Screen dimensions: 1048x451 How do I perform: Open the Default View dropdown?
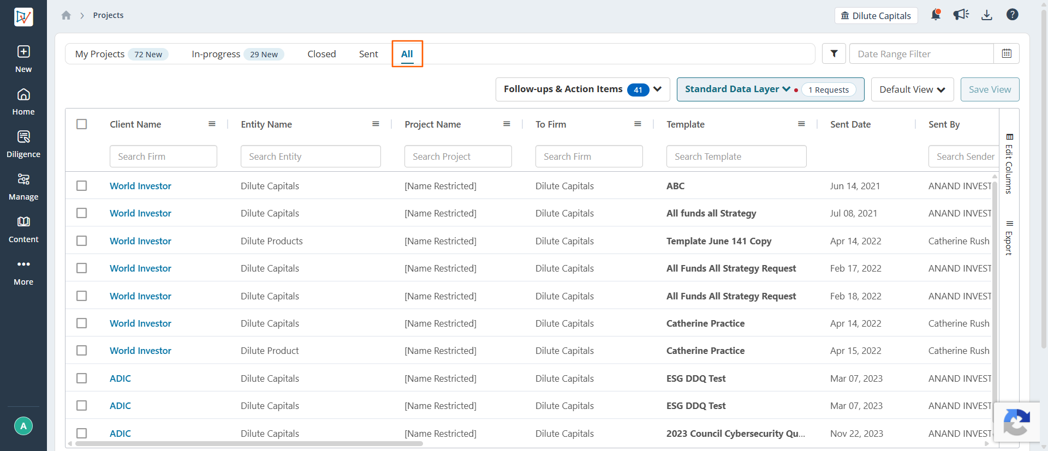coord(912,89)
